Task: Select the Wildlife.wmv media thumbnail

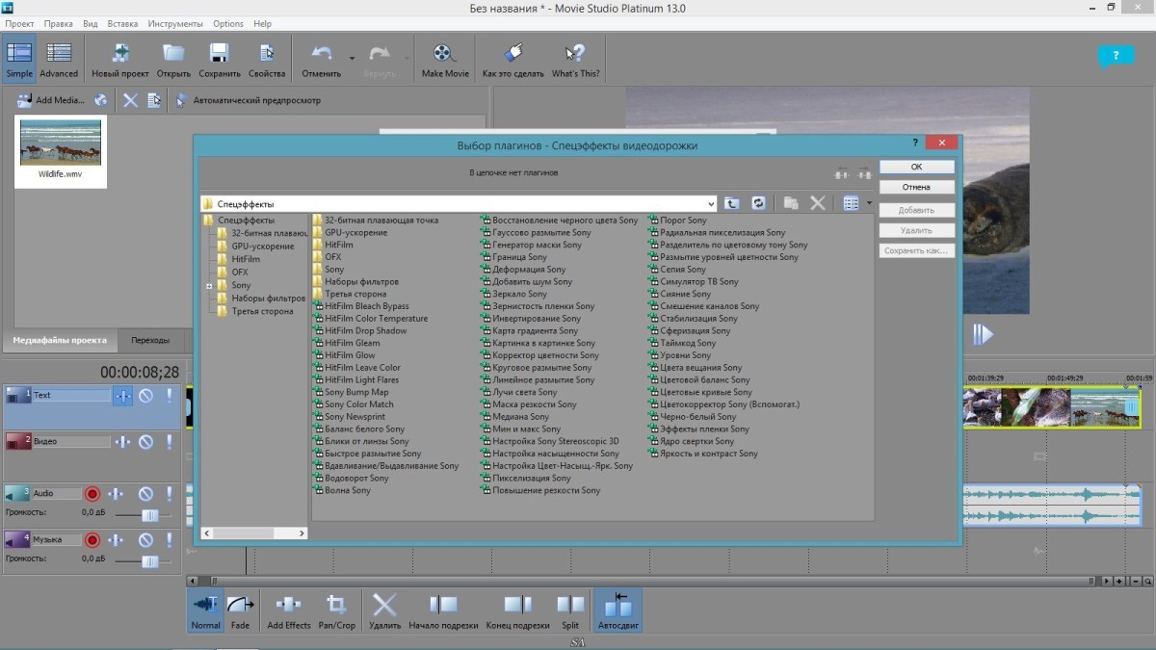Action: tap(61, 151)
